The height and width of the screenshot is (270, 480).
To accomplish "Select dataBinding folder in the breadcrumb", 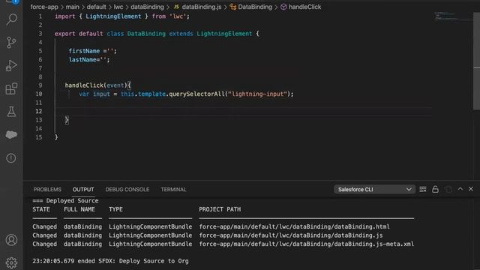I will coord(147,7).
